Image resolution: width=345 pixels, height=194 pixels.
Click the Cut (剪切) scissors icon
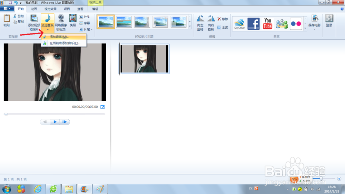pos(15,16)
